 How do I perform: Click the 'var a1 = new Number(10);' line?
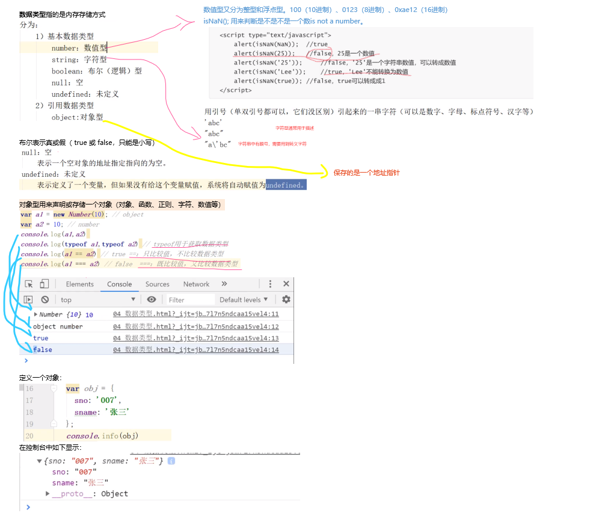tap(64, 214)
